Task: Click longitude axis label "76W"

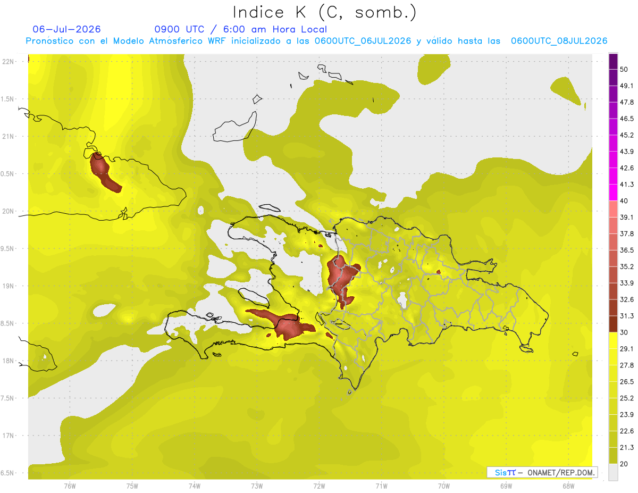Action: coord(70,486)
